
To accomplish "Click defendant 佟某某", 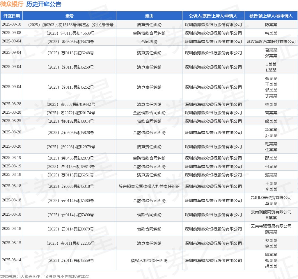I will [271, 240].
